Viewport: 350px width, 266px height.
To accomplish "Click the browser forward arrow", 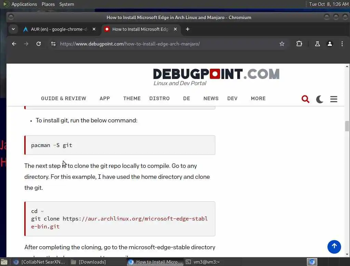I will [26, 44].
